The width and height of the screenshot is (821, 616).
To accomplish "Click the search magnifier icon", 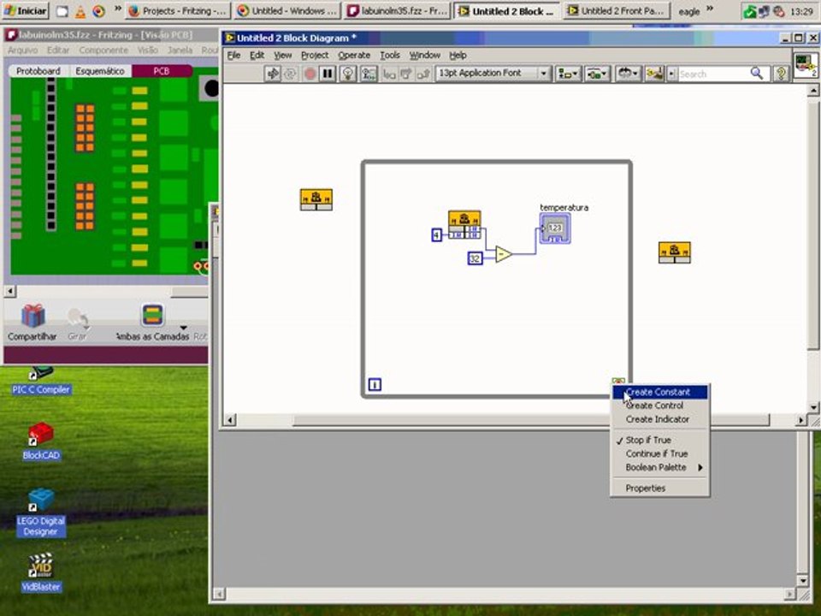I will pyautogui.click(x=757, y=74).
